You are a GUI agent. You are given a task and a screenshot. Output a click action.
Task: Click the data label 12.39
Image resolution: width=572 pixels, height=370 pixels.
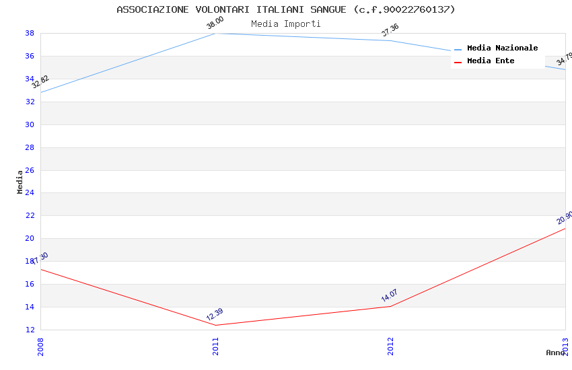click(215, 314)
